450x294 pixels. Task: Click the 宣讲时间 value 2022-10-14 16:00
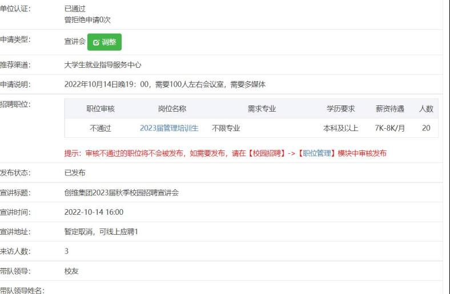click(94, 213)
